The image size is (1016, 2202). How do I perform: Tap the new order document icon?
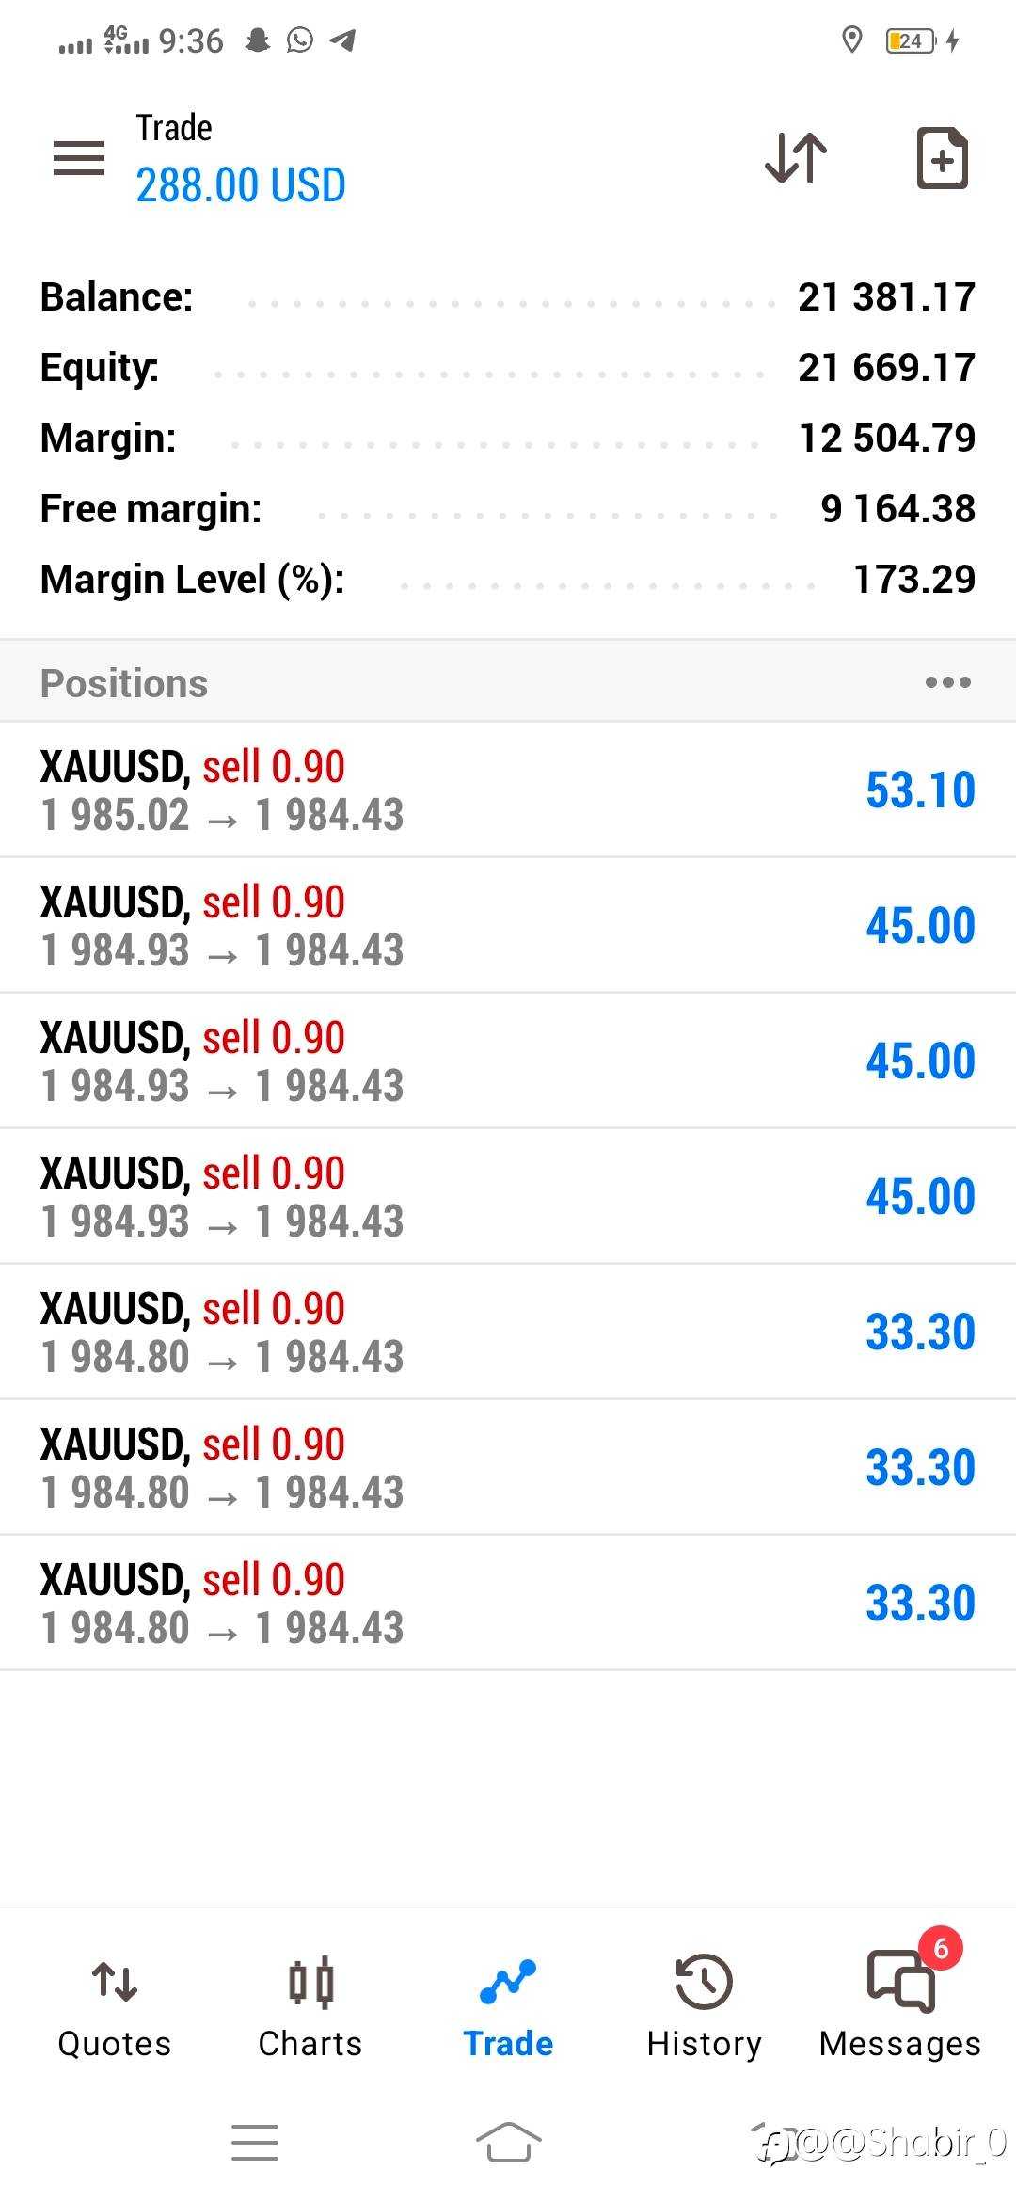pos(942,158)
